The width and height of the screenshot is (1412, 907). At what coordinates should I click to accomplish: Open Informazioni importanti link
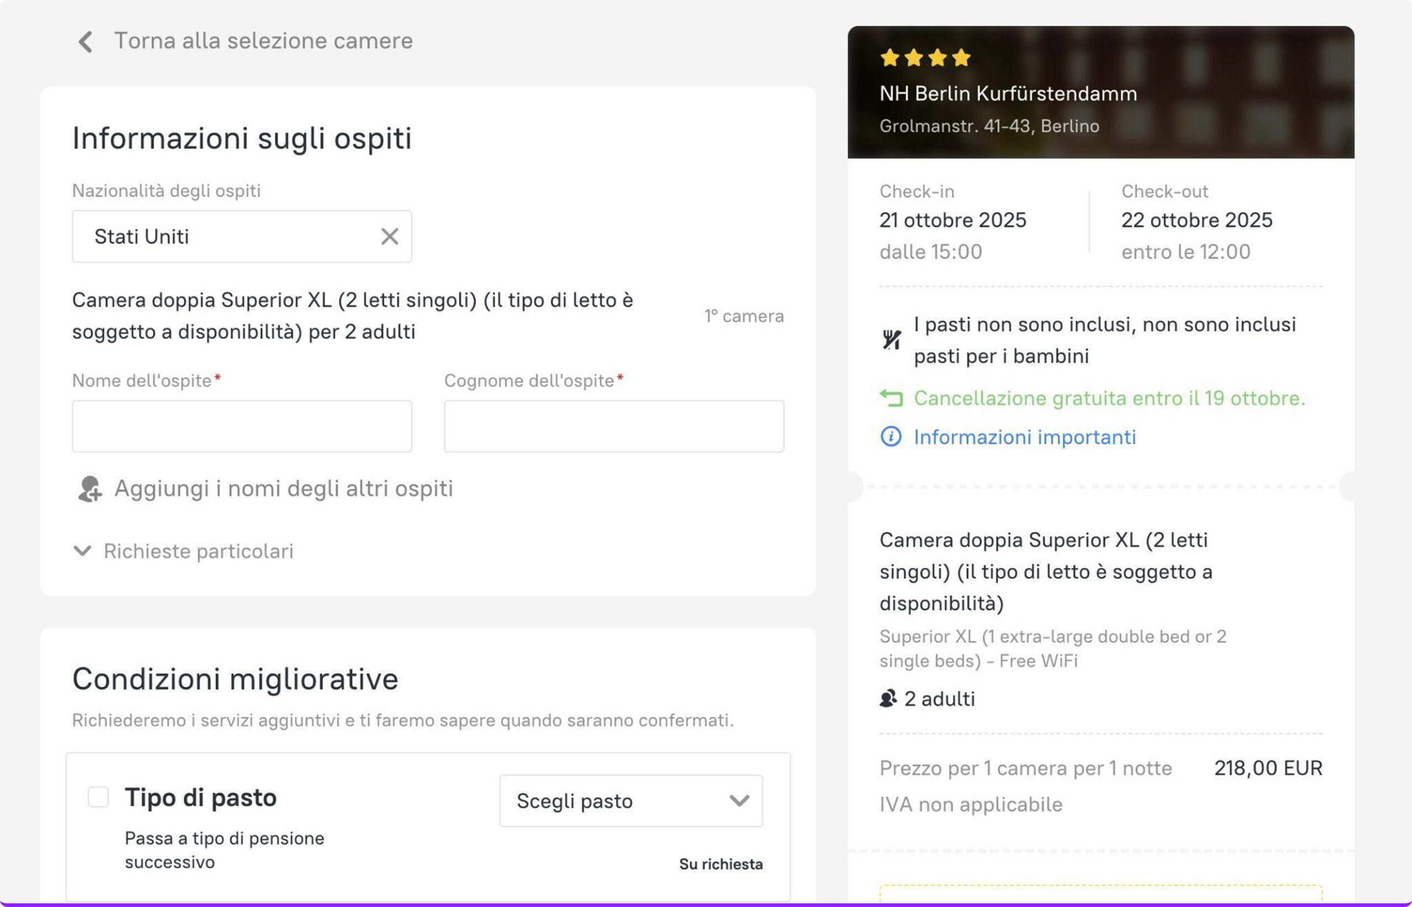pyautogui.click(x=1024, y=437)
